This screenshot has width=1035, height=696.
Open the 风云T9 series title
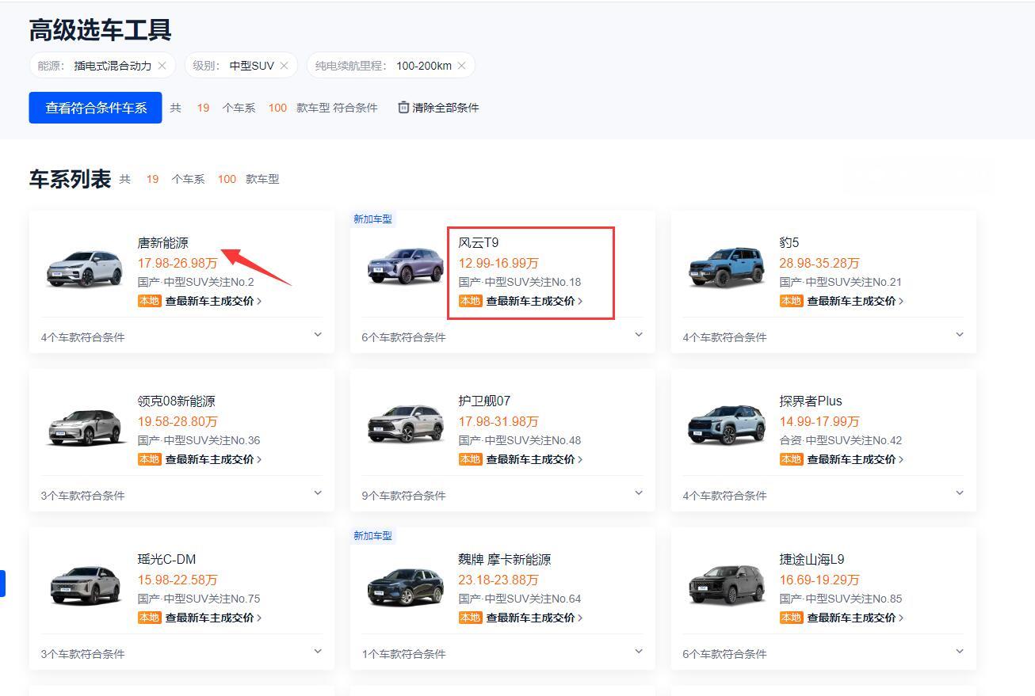(479, 243)
